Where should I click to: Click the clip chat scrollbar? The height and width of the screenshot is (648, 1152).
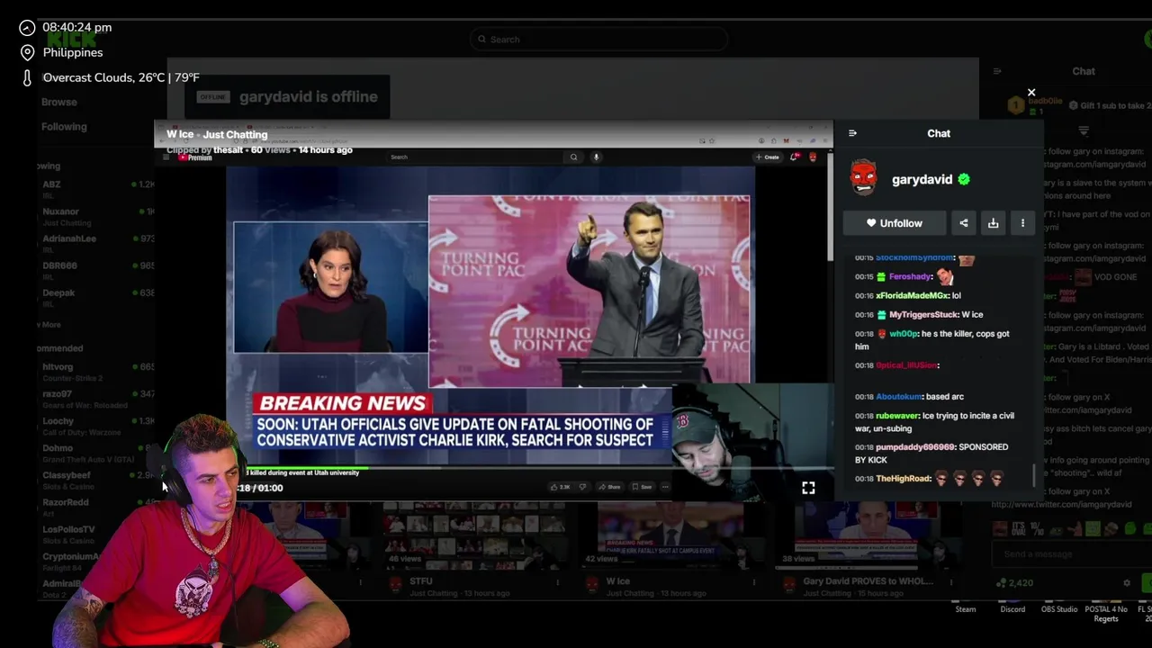(x=1033, y=475)
